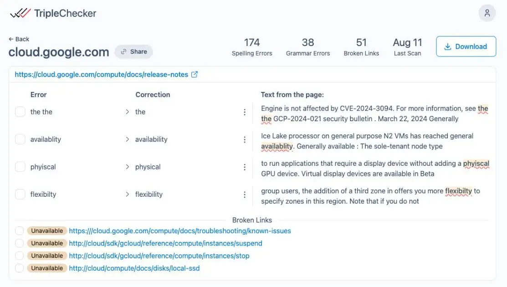Click the Share link icon button
The image size is (507, 287).
coord(133,52)
